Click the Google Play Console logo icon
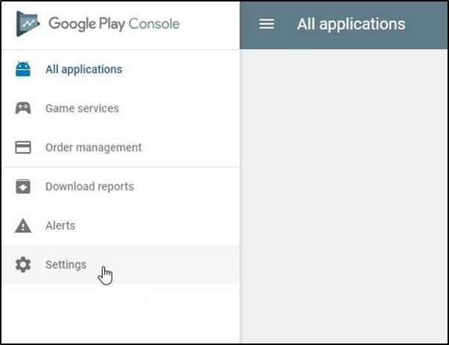The image size is (449, 345). pyautogui.click(x=28, y=24)
